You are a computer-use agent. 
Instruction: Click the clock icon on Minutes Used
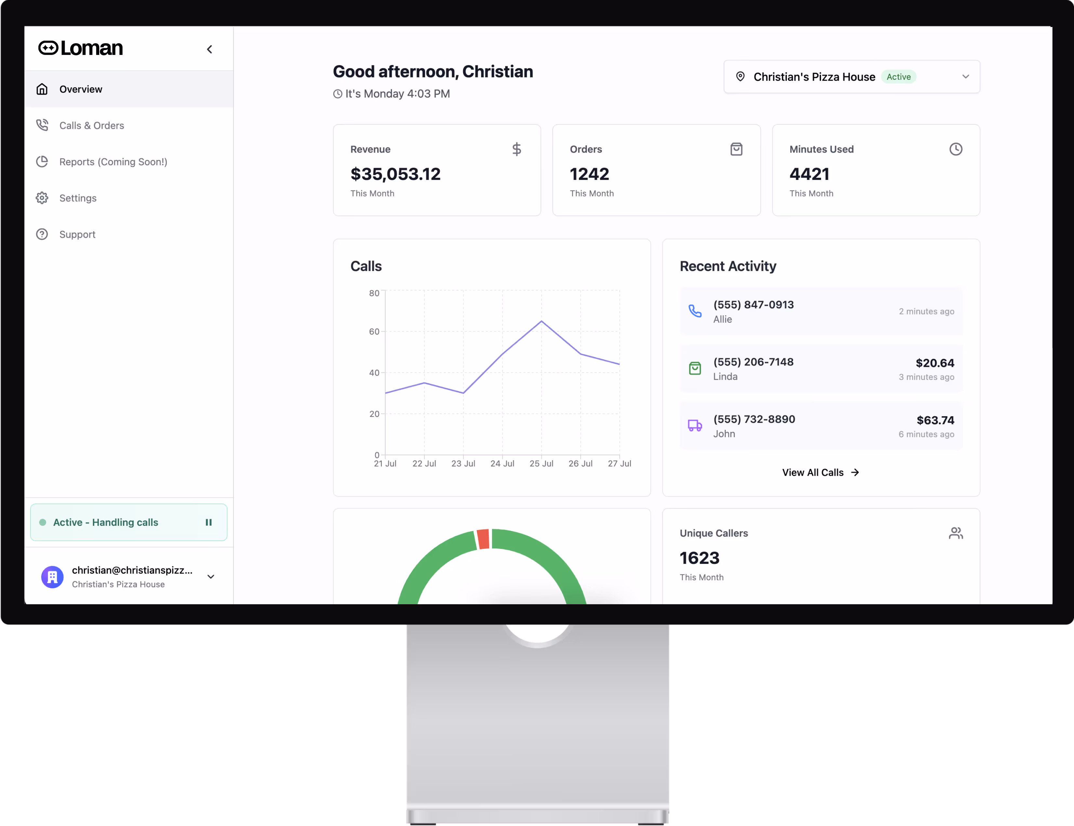click(x=956, y=150)
